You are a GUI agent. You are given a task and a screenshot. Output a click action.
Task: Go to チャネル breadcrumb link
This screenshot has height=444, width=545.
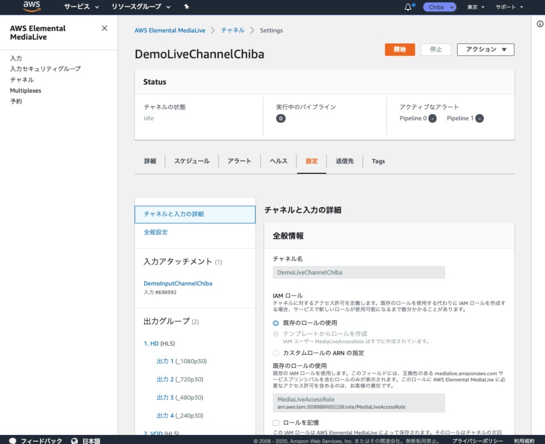233,30
